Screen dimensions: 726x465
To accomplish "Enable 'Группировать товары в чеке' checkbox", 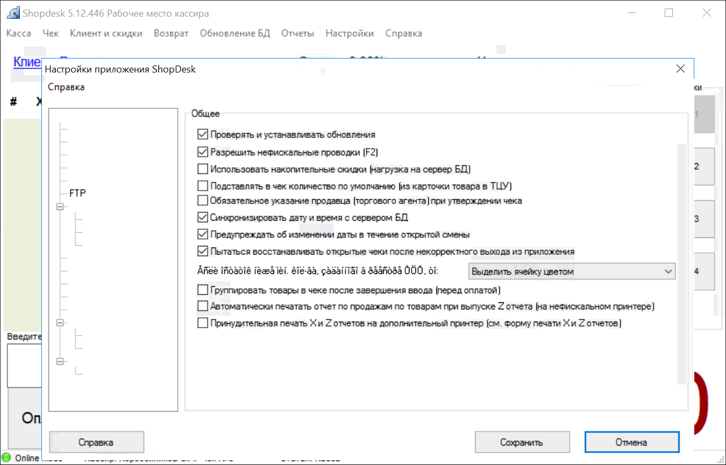I will click(203, 290).
